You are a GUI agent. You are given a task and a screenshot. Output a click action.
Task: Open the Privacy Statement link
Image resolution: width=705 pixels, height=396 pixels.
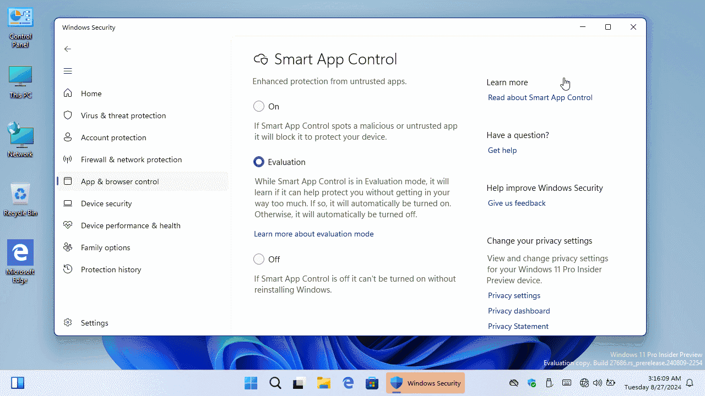coord(518,326)
